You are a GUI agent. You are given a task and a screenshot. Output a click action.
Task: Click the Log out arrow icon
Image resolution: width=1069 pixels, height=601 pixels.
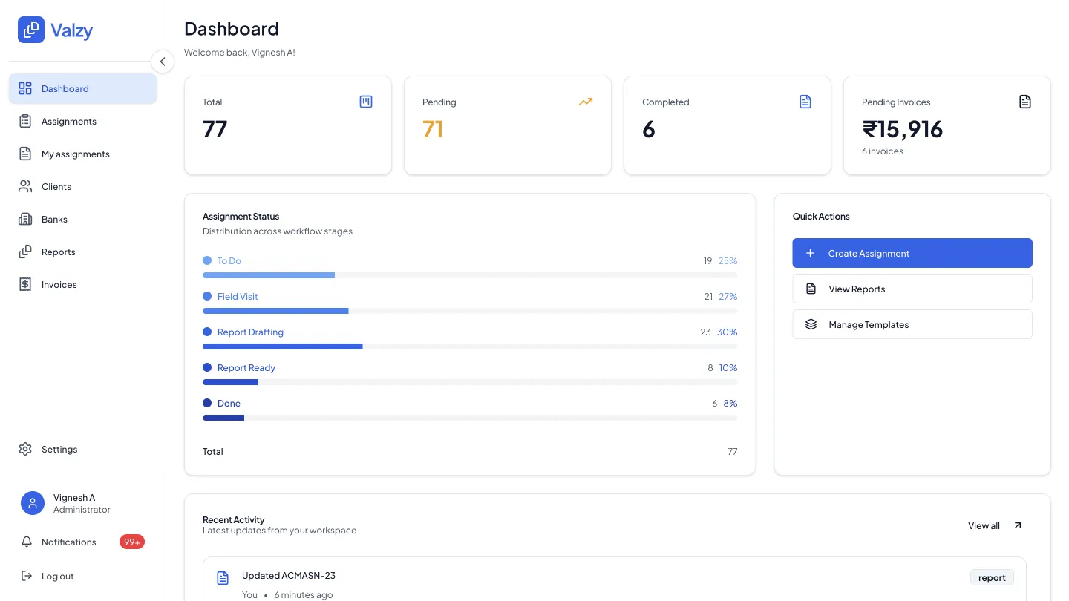[x=27, y=576]
